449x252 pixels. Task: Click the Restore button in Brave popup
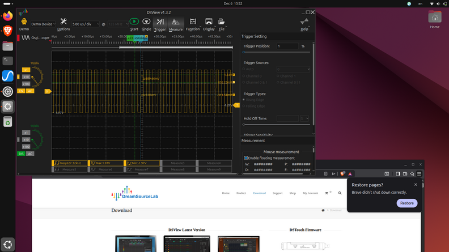(x=406, y=203)
